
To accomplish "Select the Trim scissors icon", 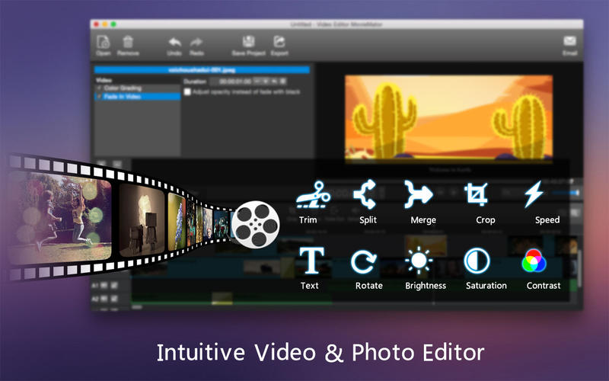I will [313, 194].
